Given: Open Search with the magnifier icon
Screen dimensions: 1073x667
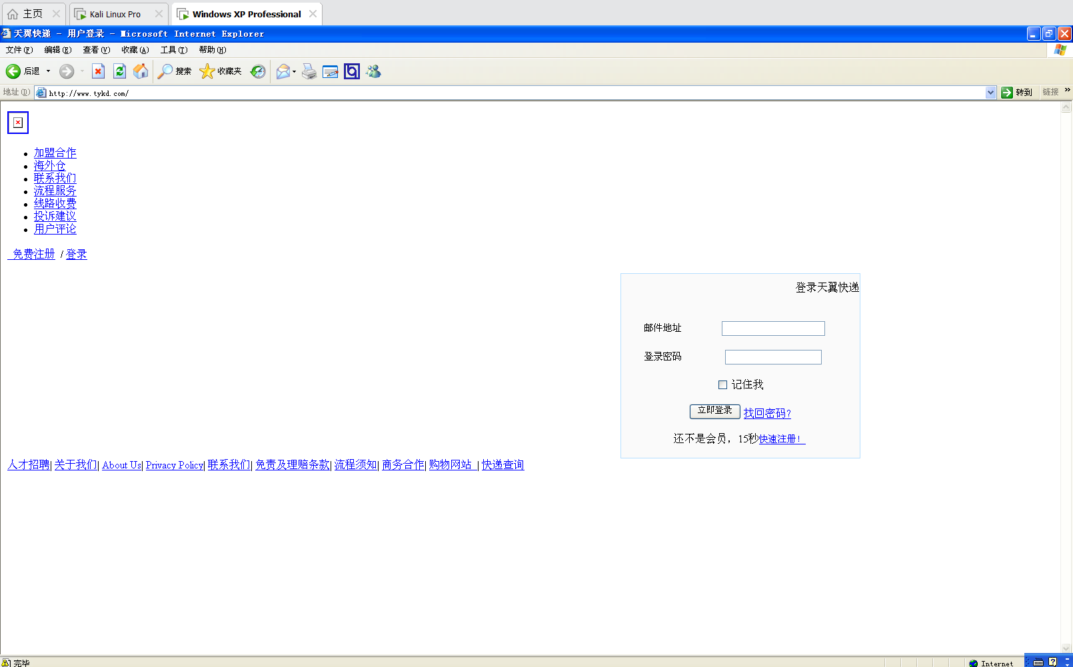Looking at the screenshot, I should (x=165, y=71).
